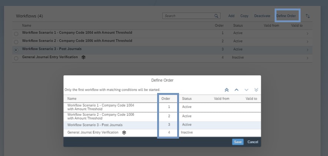Click Deactivate in the workflows toolbar
Image resolution: width=328 pixels, height=156 pixels.
262,16
